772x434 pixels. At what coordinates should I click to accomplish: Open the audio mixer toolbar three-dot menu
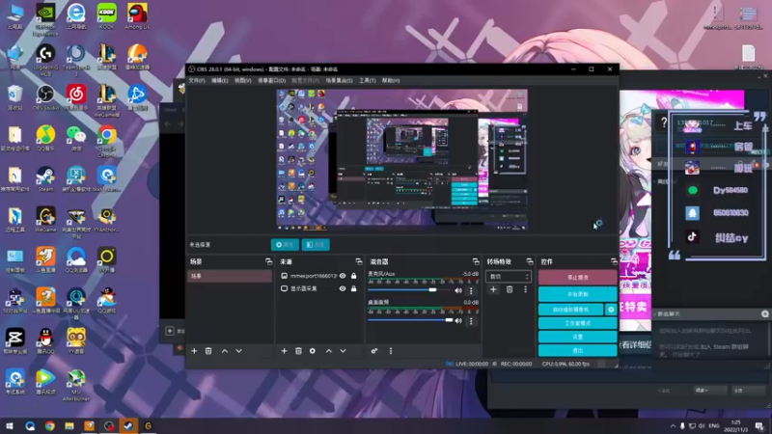(x=391, y=351)
